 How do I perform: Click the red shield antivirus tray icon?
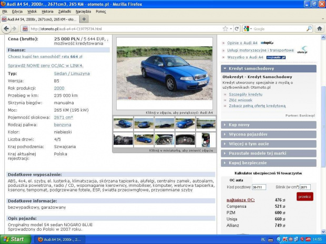(x=302, y=240)
